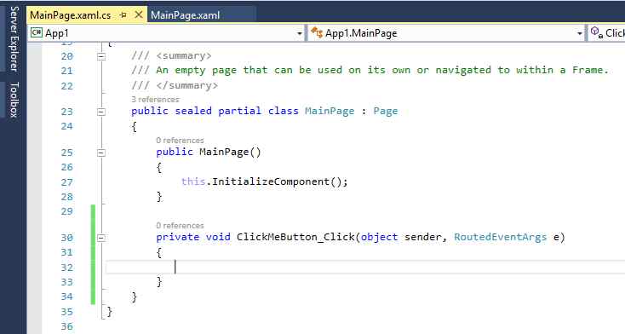The width and height of the screenshot is (625, 334).
Task: Pin the MainPage.xaml.cs tab
Action: tap(123, 15)
